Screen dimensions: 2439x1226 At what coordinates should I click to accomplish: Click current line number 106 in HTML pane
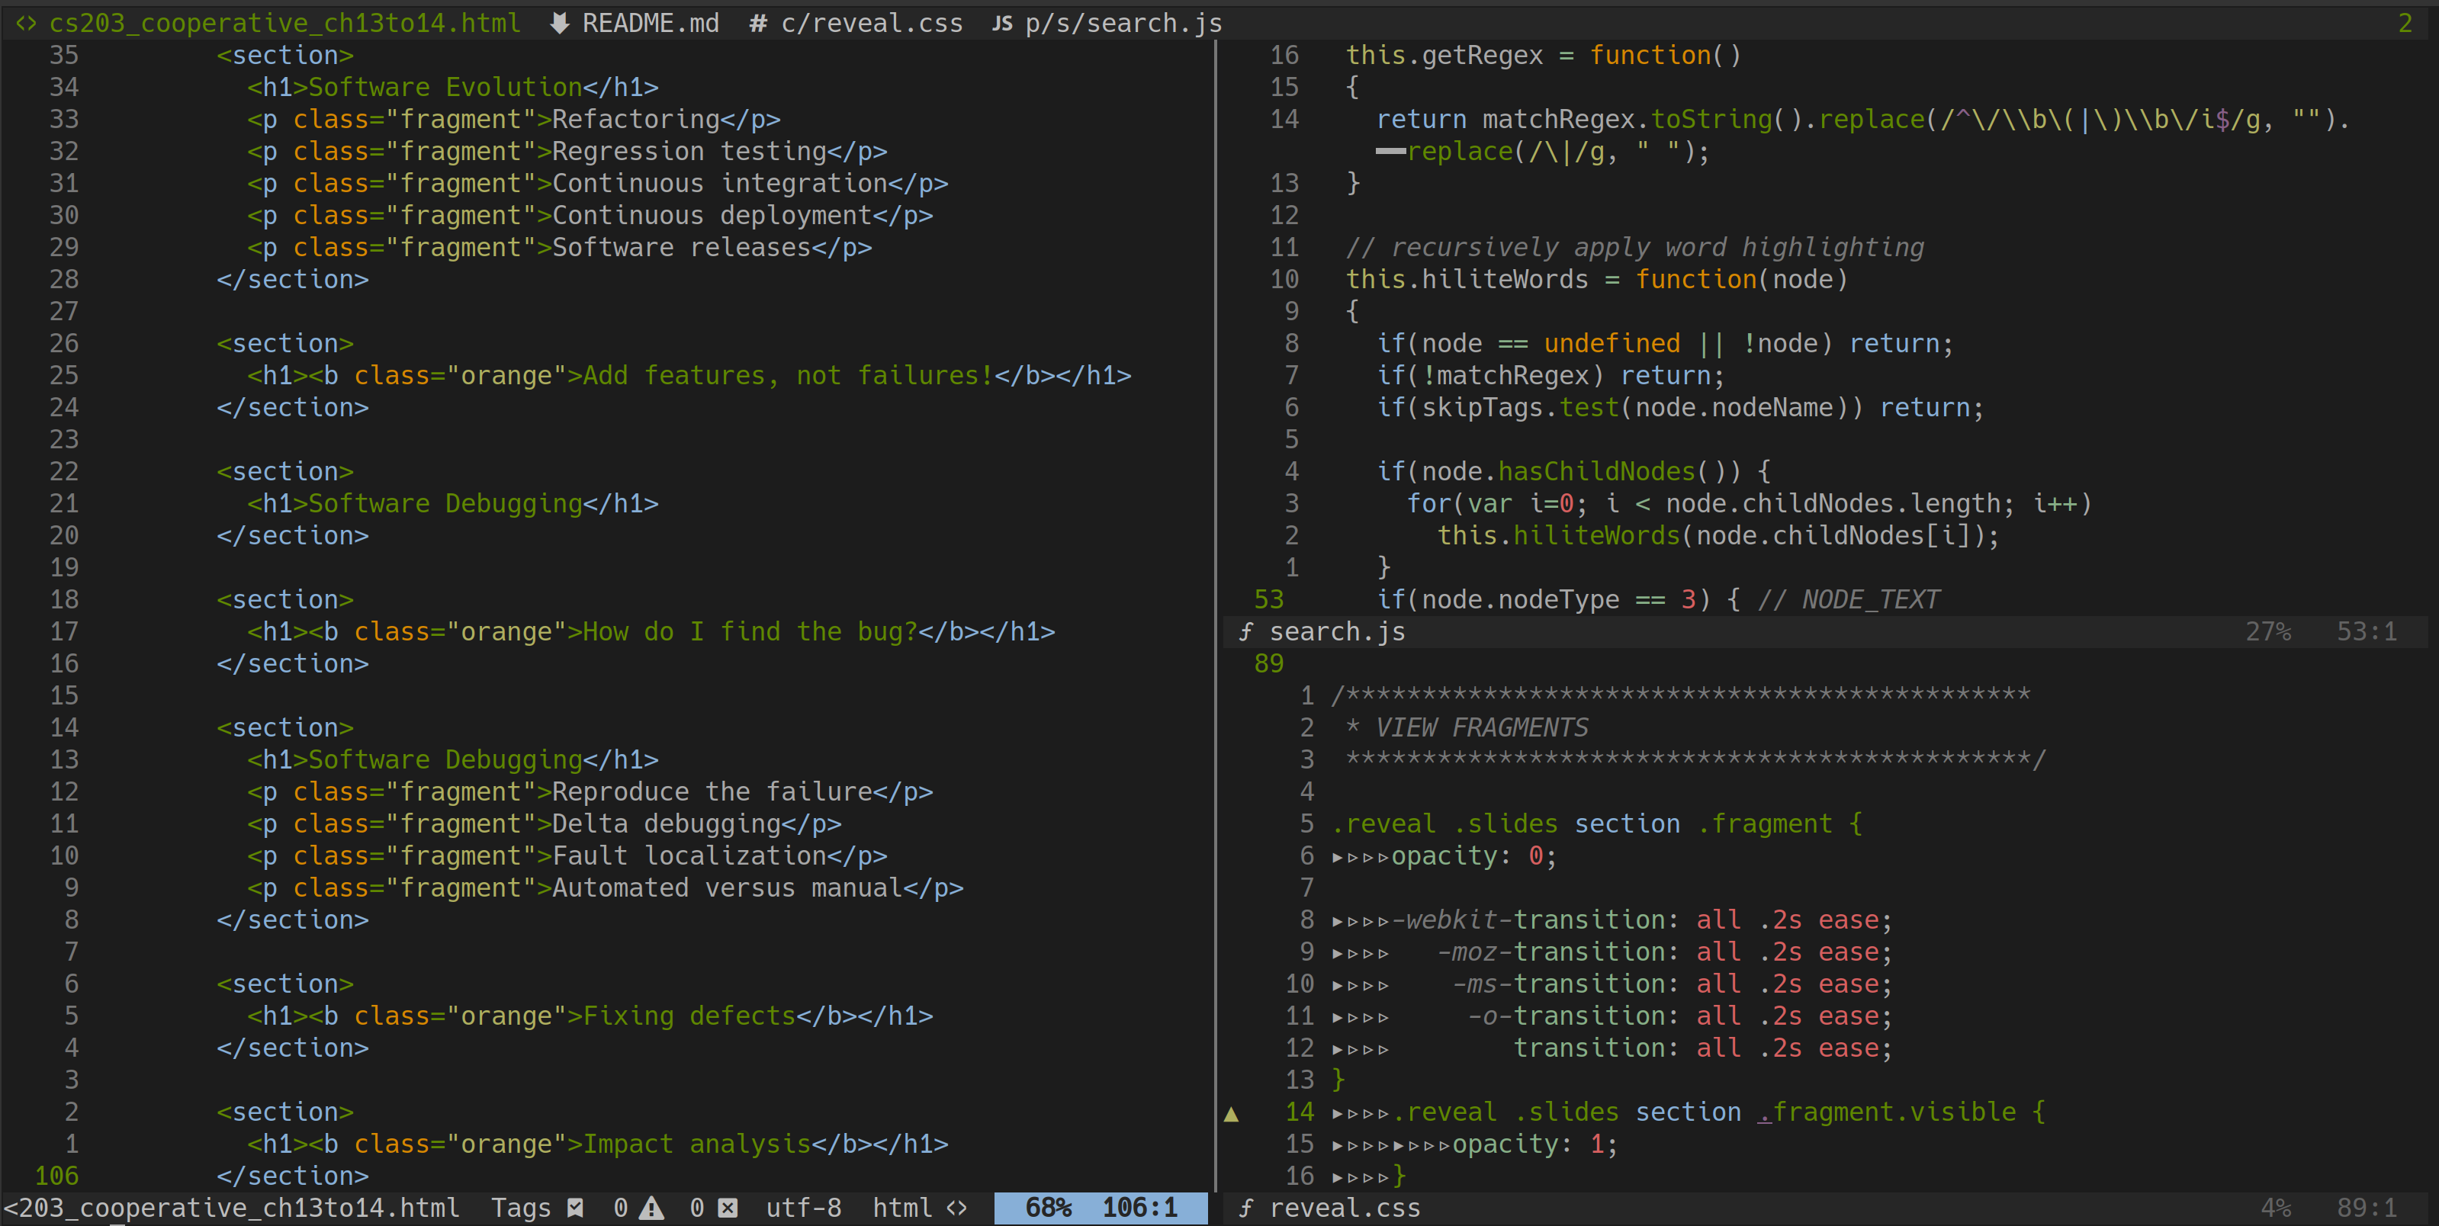[x=56, y=1176]
